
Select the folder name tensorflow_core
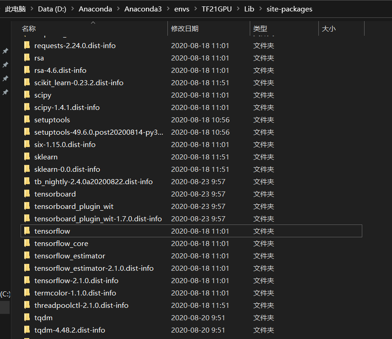(61, 243)
